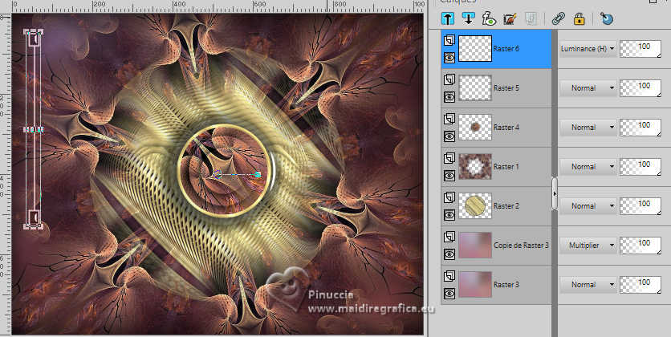The height and width of the screenshot is (337, 671).
Task: Click layer type icon of Copie de Raster 3
Action: coord(449,238)
